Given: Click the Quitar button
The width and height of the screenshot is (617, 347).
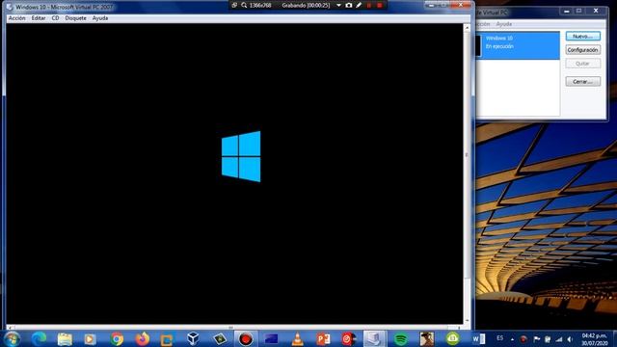Looking at the screenshot, I should [x=582, y=64].
